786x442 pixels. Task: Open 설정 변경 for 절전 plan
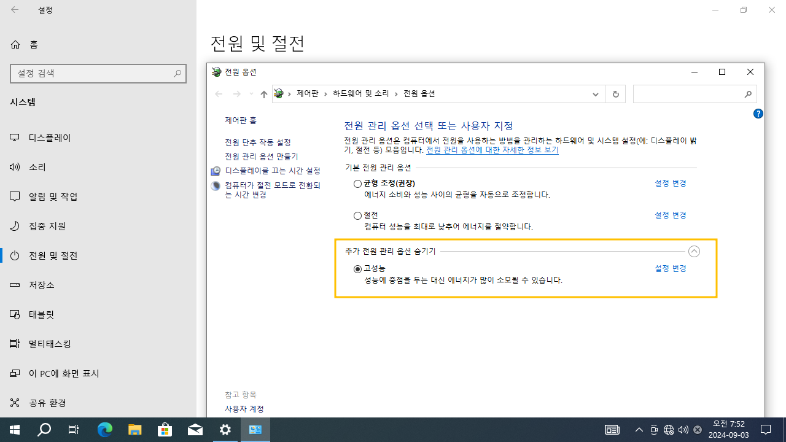tap(671, 215)
